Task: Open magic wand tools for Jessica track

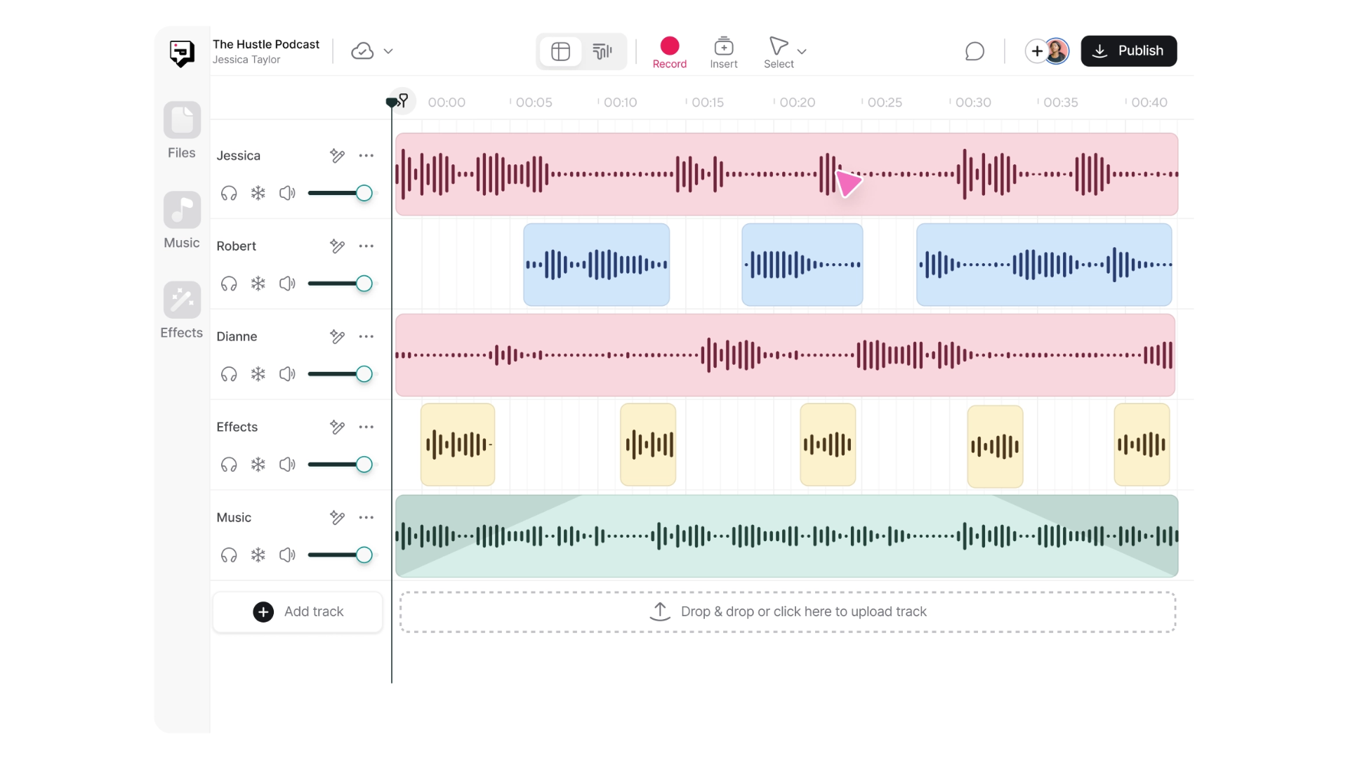Action: pos(338,156)
